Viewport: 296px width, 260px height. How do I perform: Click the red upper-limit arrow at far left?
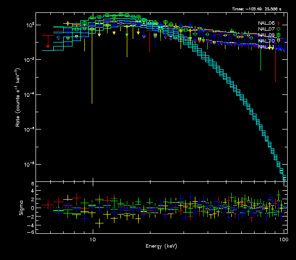coord(48,45)
